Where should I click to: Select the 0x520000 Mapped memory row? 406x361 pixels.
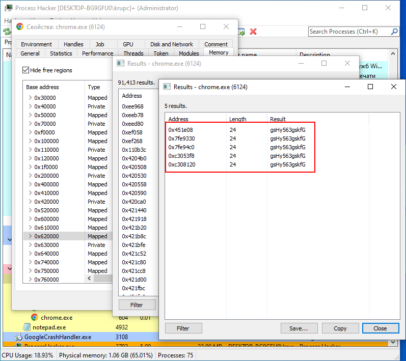68,210
